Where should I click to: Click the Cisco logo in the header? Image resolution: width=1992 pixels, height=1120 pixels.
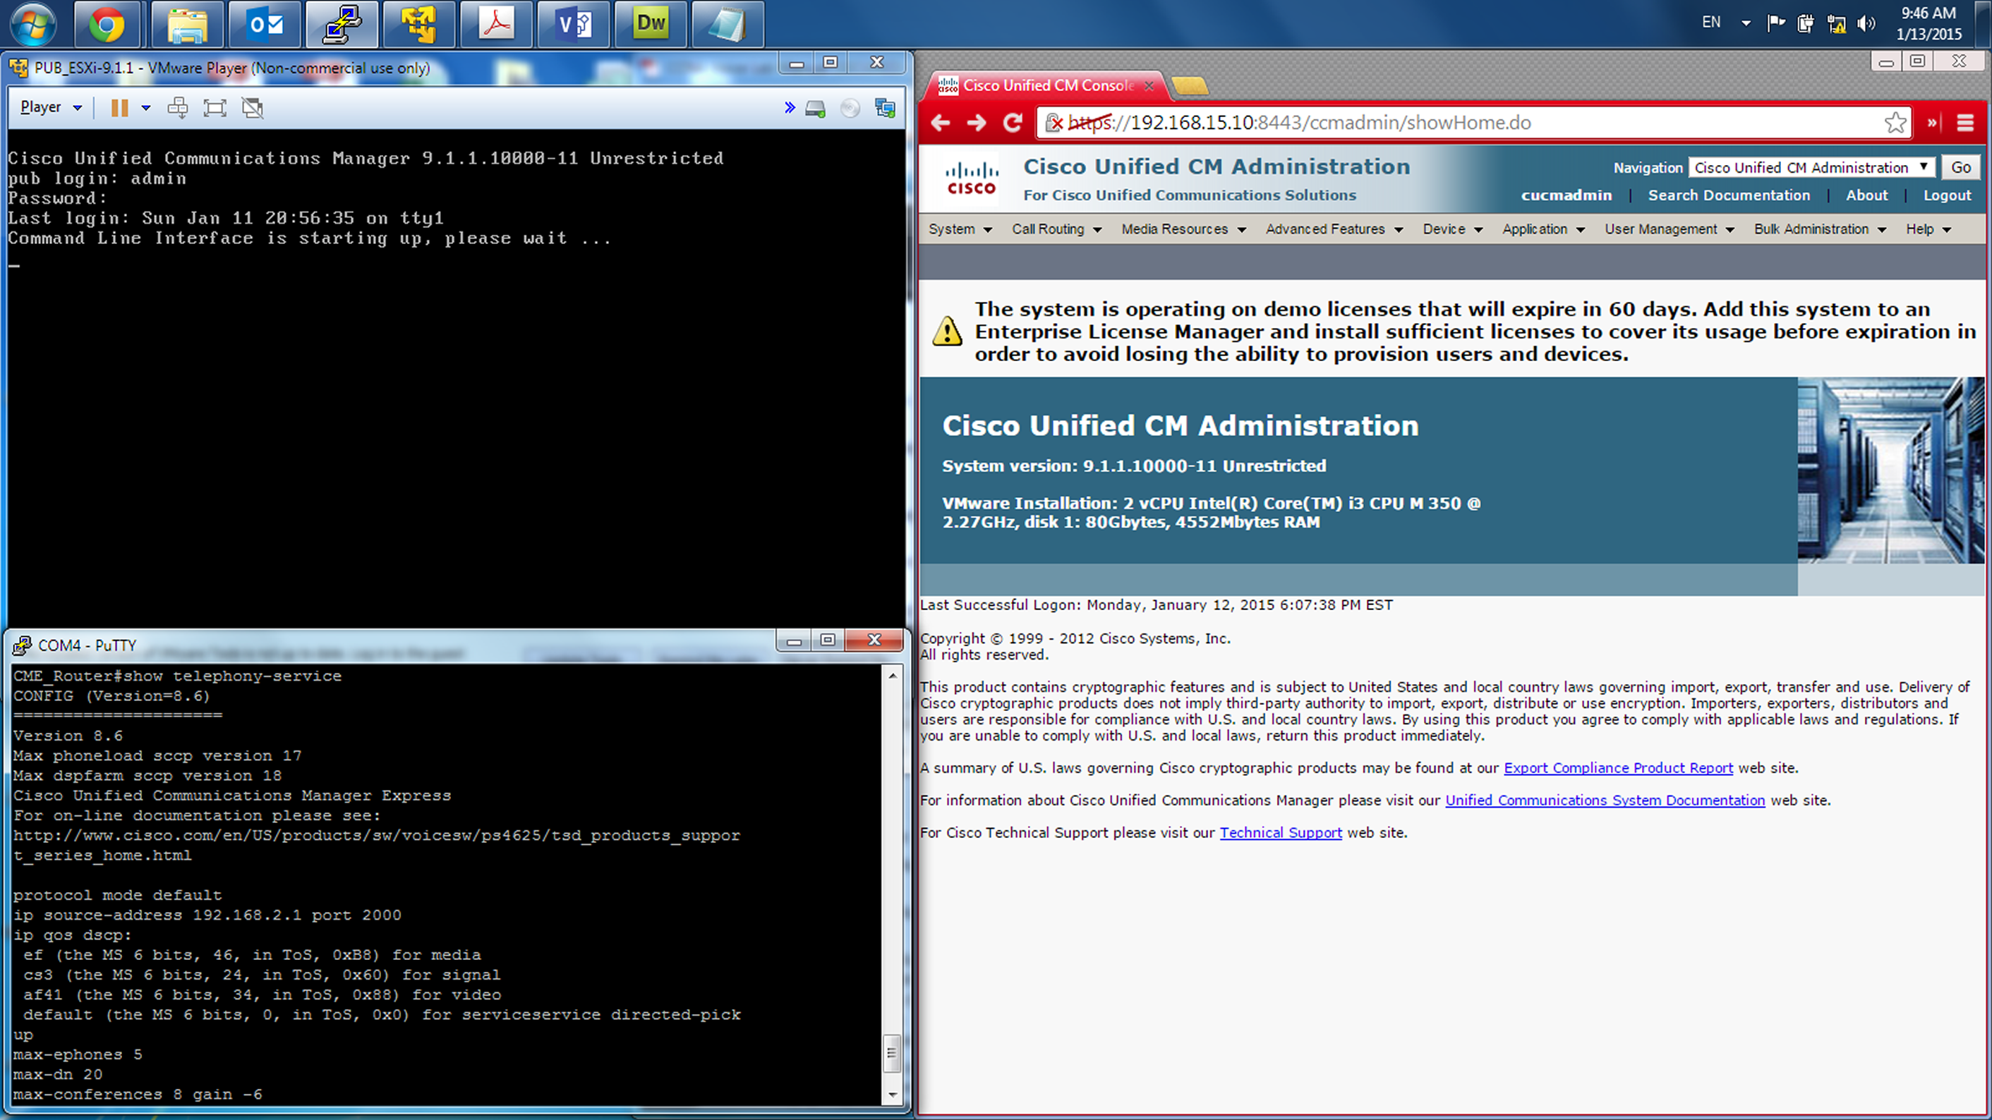coord(972,178)
